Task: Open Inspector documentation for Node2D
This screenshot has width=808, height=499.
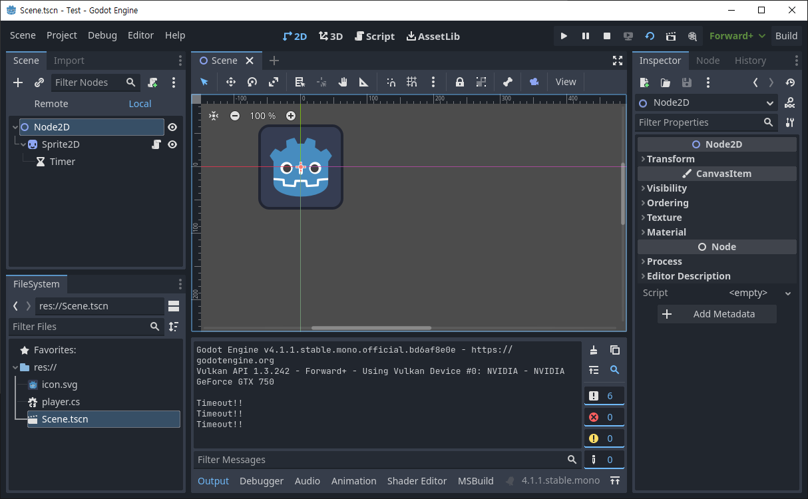Action: click(790, 103)
